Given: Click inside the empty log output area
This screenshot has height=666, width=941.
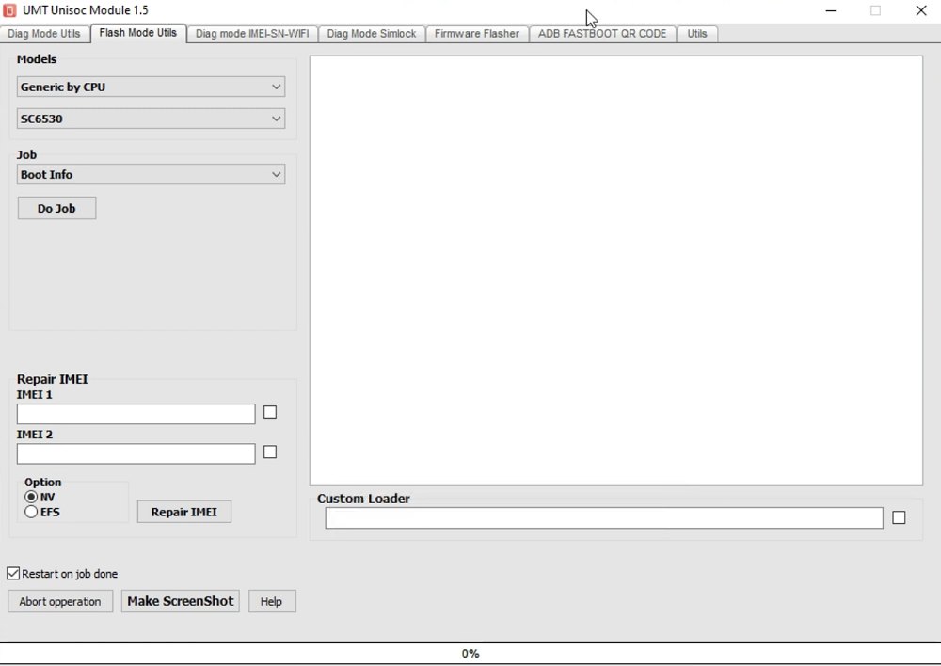Looking at the screenshot, I should [616, 271].
